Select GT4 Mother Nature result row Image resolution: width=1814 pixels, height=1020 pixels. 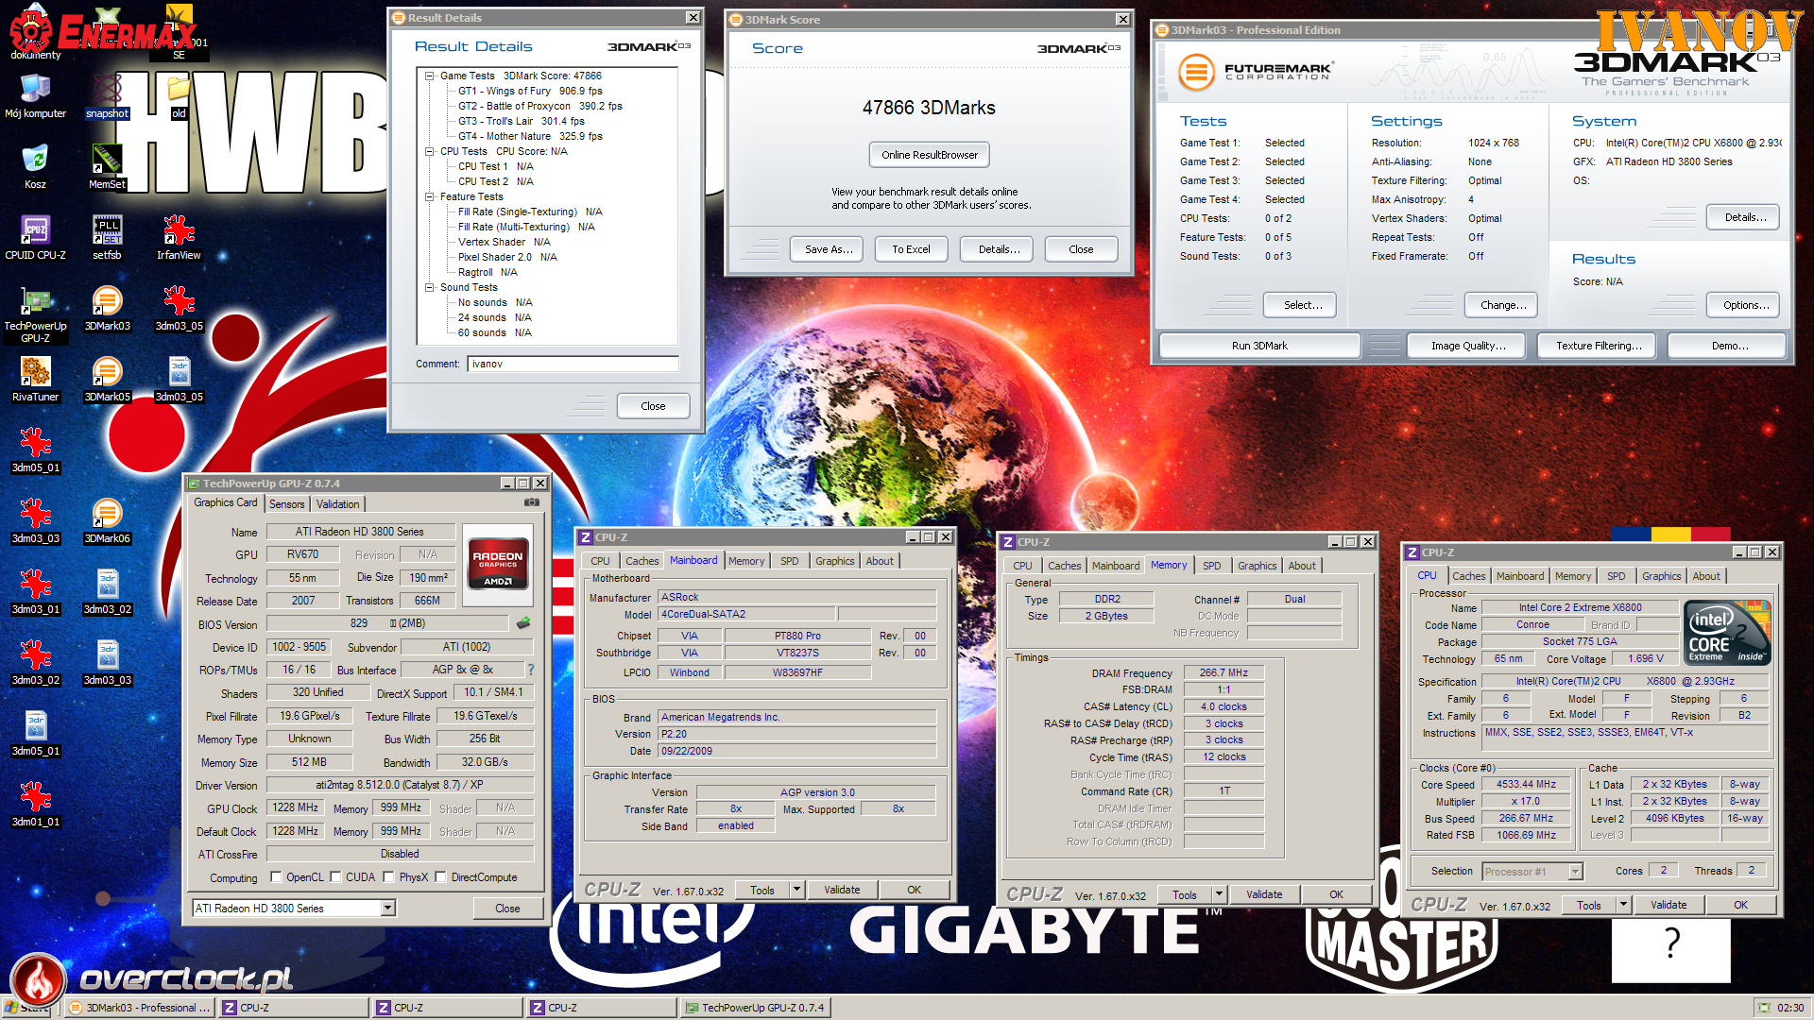click(x=530, y=136)
